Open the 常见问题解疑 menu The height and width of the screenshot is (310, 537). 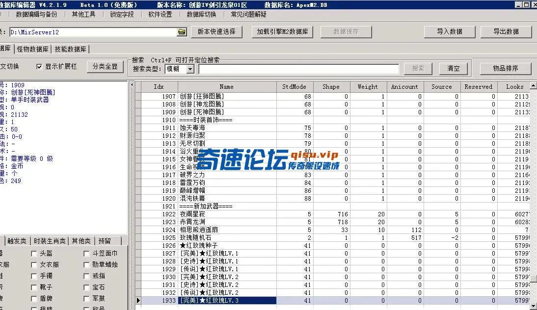248,14
